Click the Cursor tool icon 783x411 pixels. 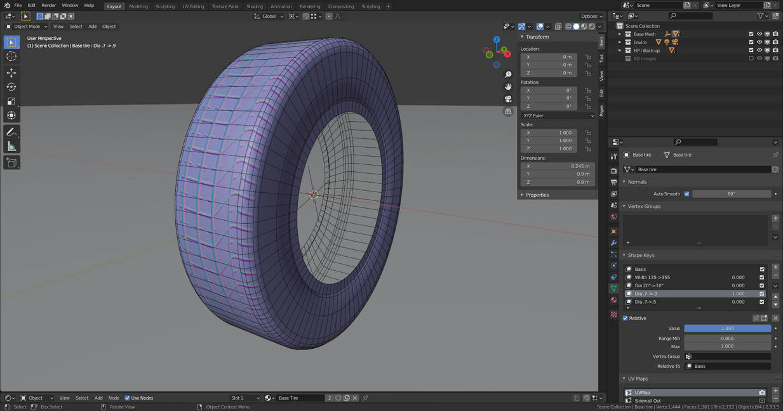11,56
